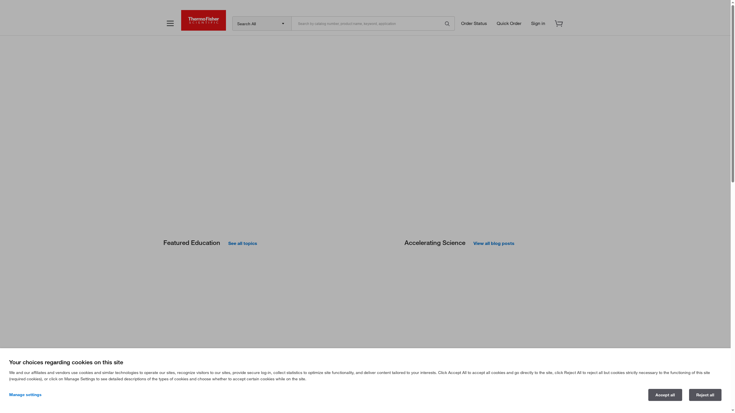Click inside the product search field
This screenshot has width=735, height=413.
click(x=367, y=24)
